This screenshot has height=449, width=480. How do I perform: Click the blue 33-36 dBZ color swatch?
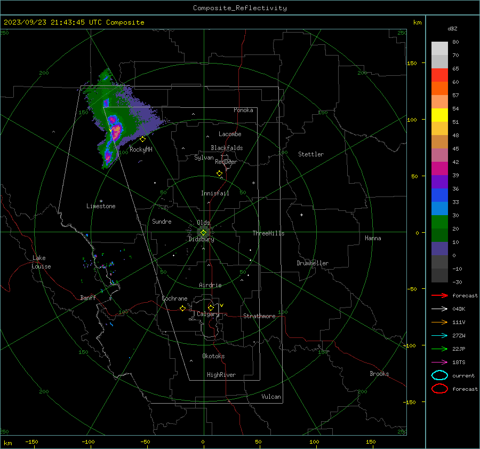tap(439, 195)
